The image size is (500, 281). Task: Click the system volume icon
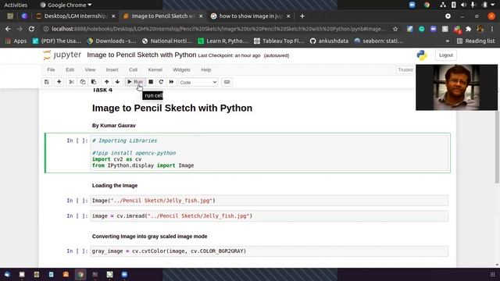click(x=463, y=5)
